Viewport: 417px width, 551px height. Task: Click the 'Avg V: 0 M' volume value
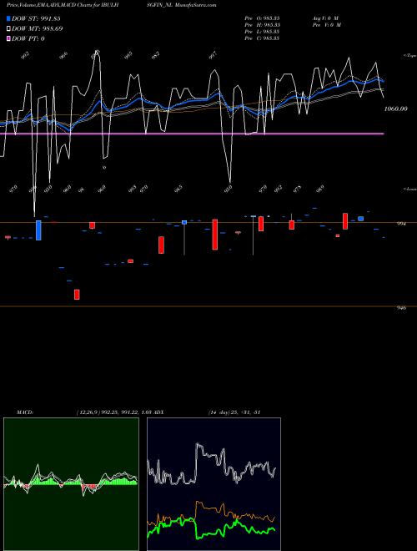(x=325, y=18)
